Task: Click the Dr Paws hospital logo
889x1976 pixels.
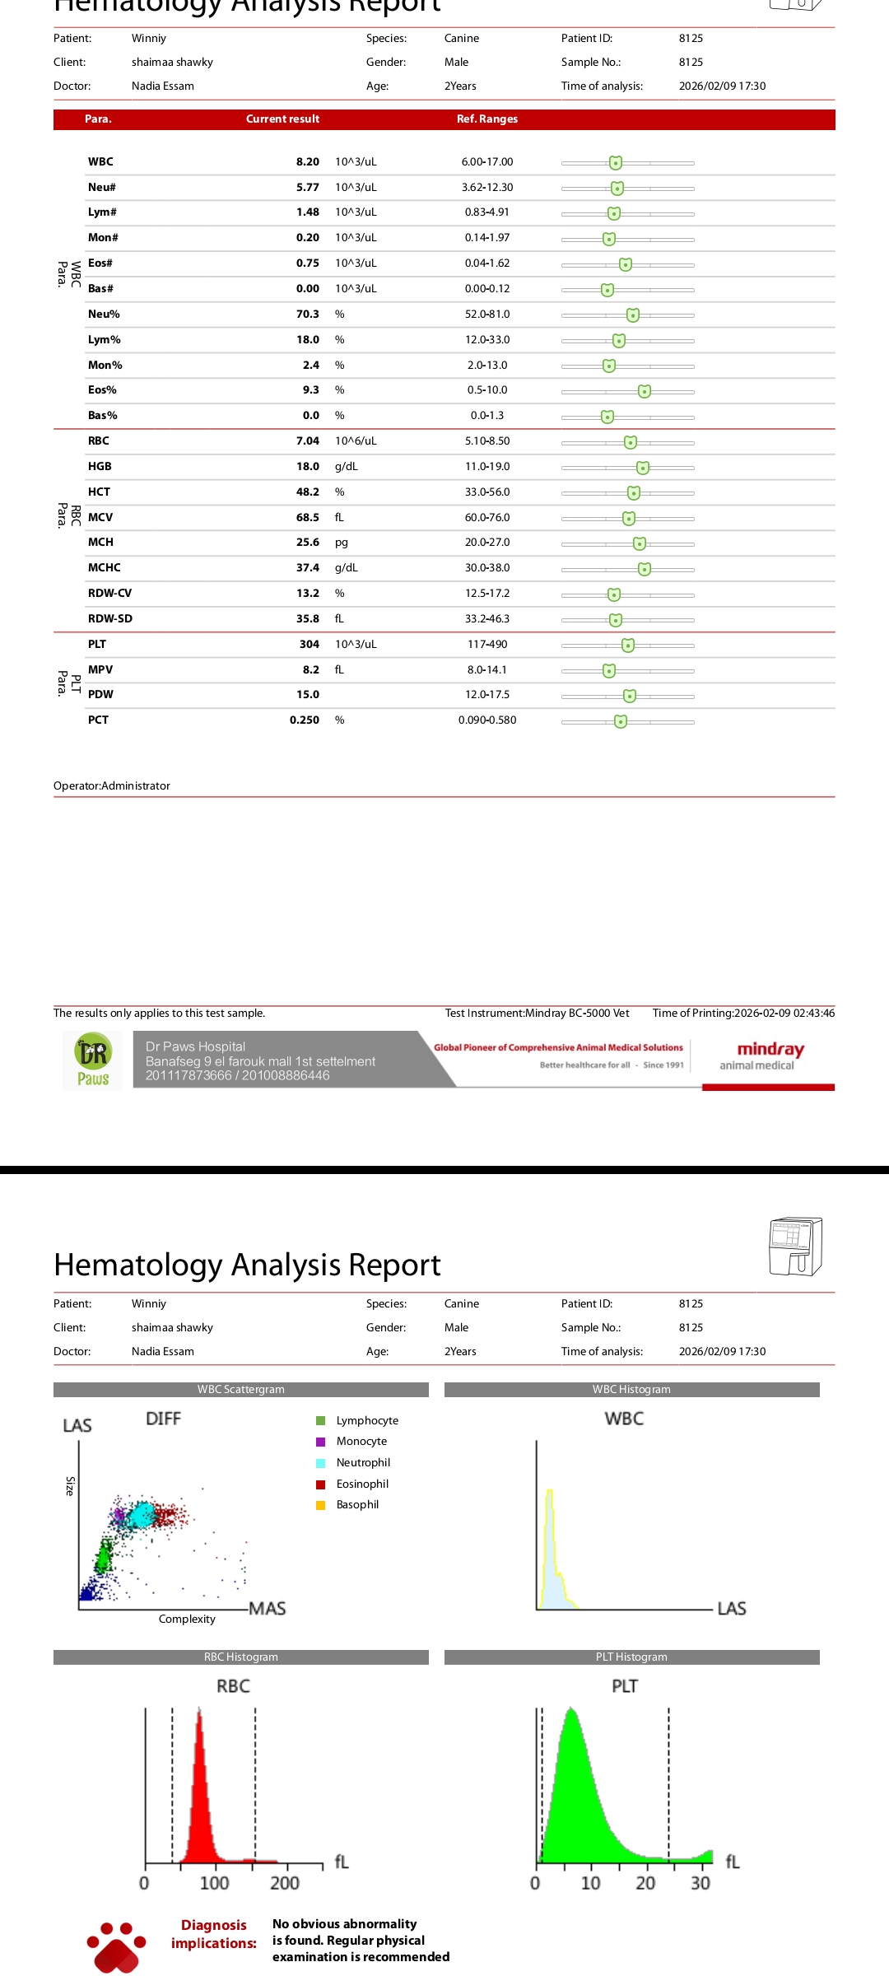Action: tap(93, 1060)
